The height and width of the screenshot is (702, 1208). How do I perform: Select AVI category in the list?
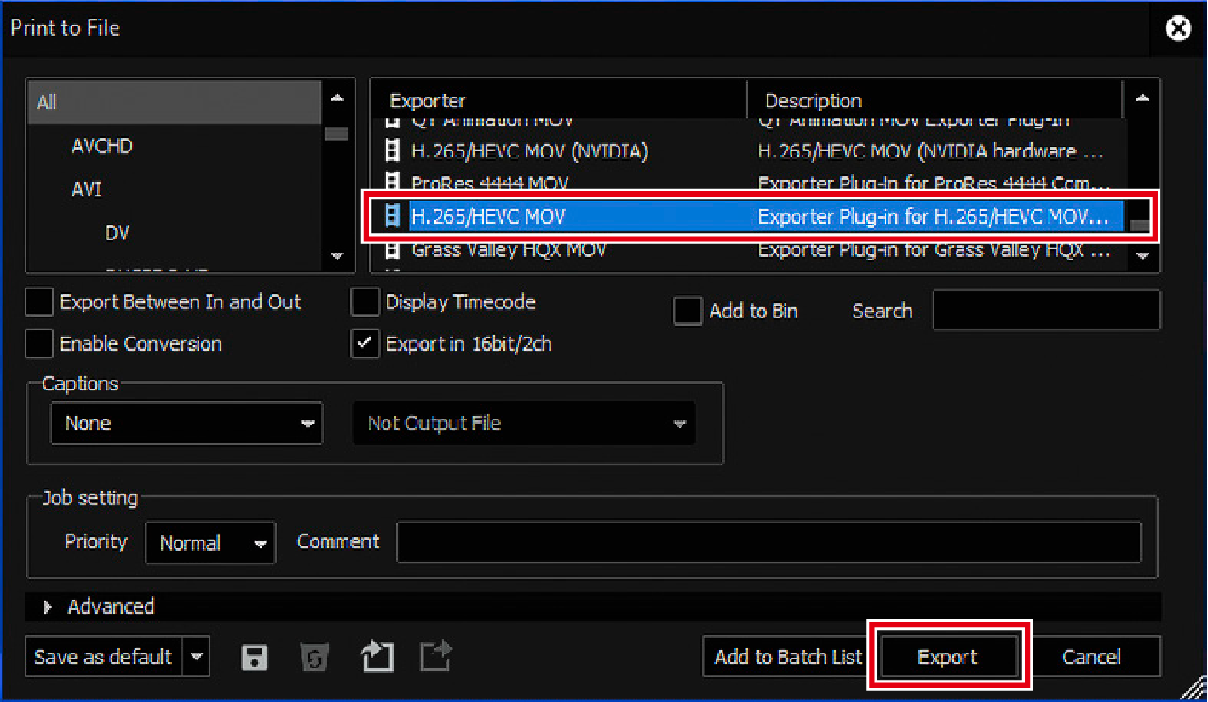click(x=87, y=189)
